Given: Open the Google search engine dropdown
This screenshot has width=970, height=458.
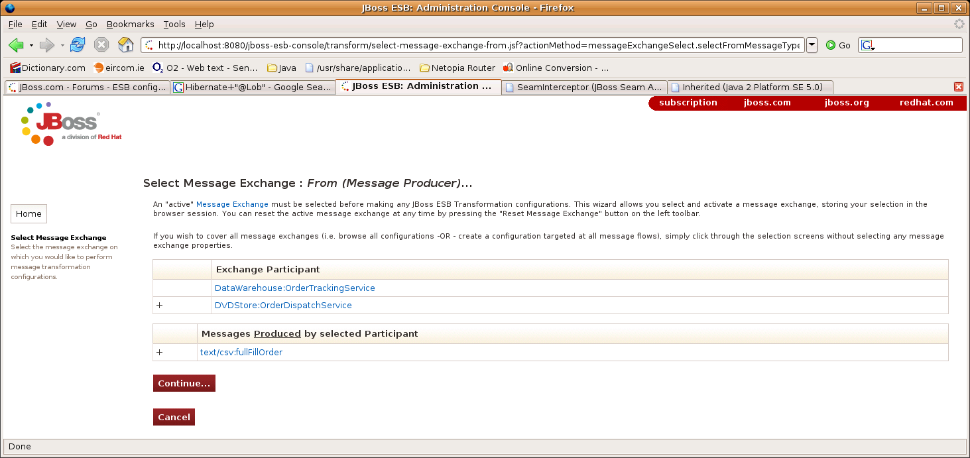Looking at the screenshot, I should pyautogui.click(x=868, y=46).
